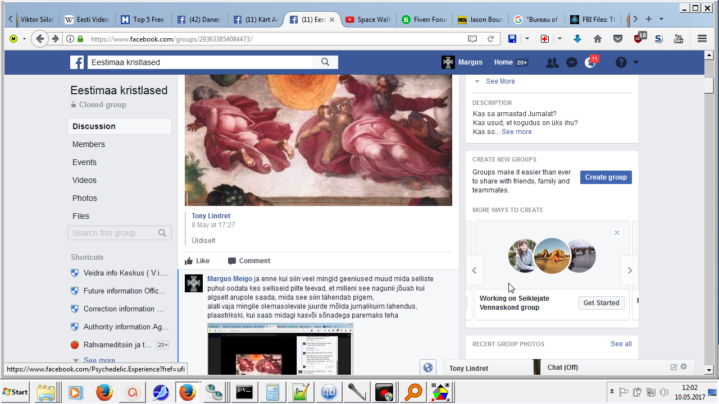Image resolution: width=719 pixels, height=404 pixels.
Task: Open Margus profile in top bar
Action: (462, 62)
